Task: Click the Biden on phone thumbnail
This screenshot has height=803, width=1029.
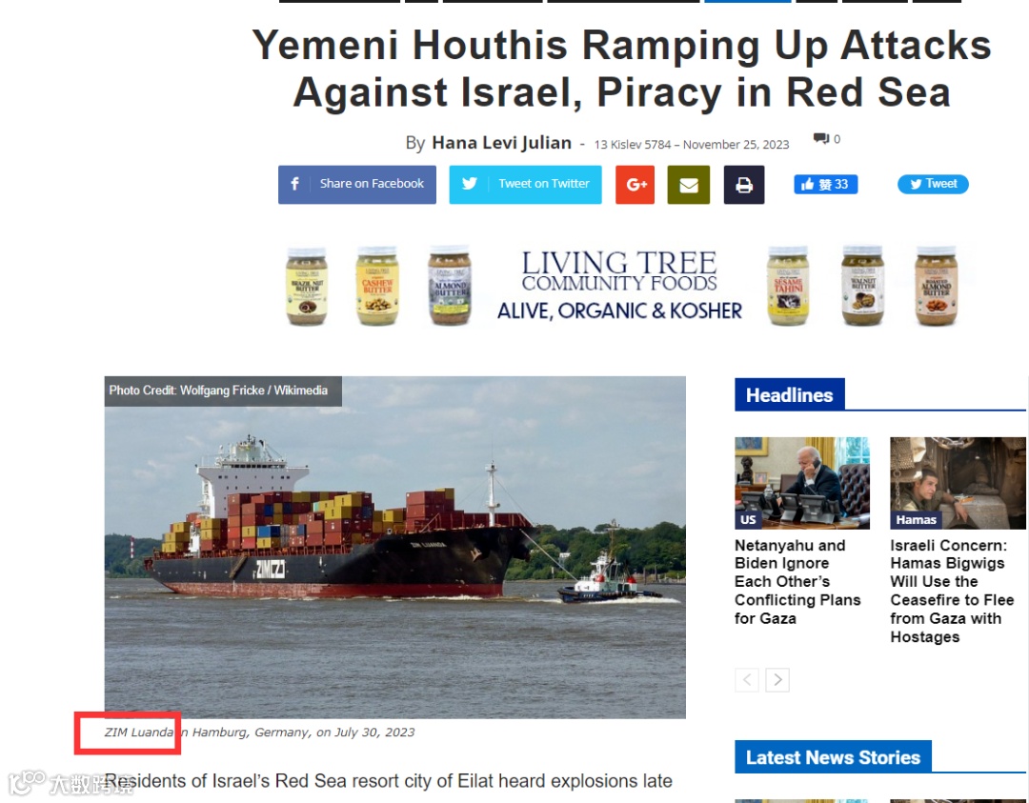Action: pyautogui.click(x=802, y=483)
